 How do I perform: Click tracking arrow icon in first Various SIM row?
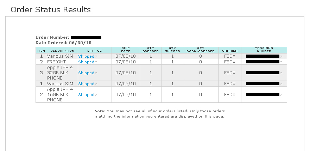pos(281,57)
